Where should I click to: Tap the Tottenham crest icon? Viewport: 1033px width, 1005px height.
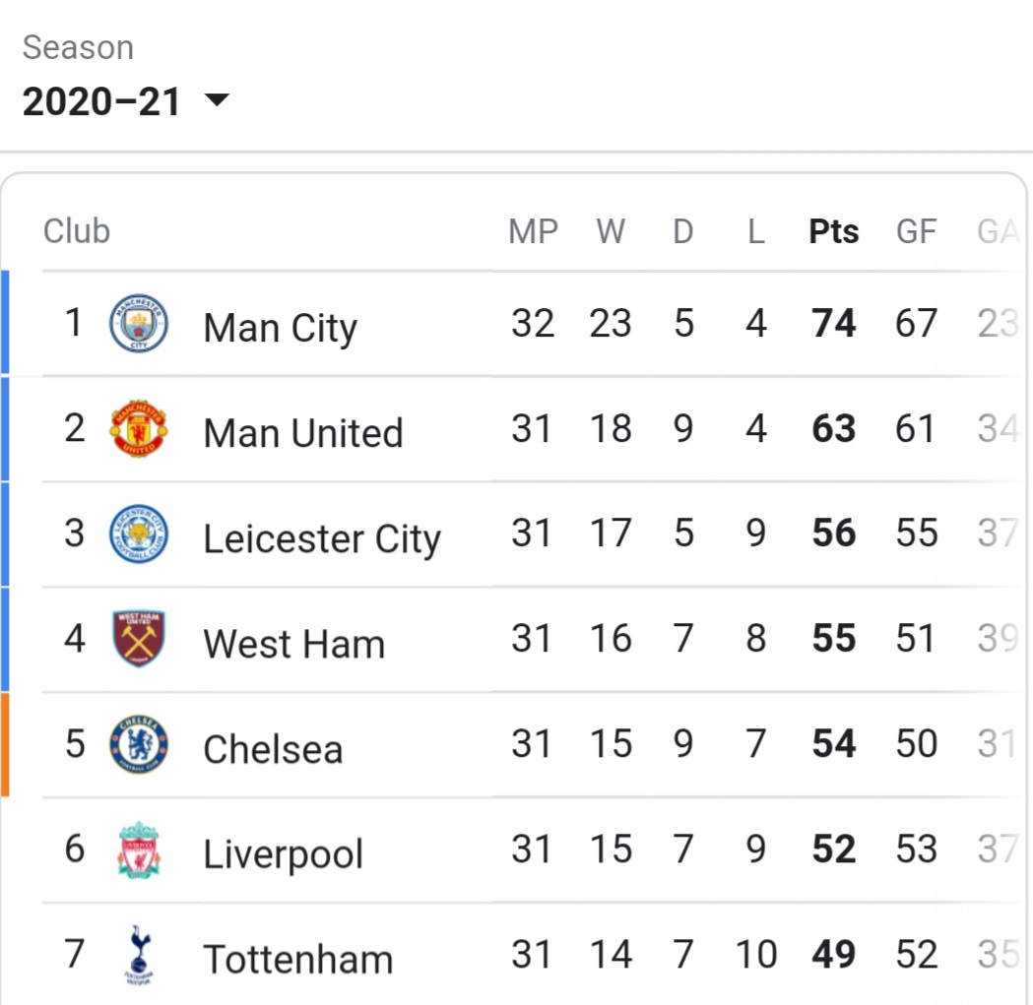[139, 954]
